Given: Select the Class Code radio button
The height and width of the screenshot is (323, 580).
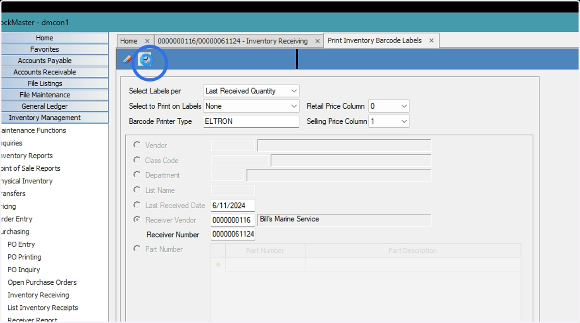Looking at the screenshot, I should [x=137, y=160].
